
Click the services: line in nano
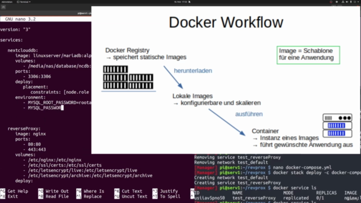tap(11, 40)
